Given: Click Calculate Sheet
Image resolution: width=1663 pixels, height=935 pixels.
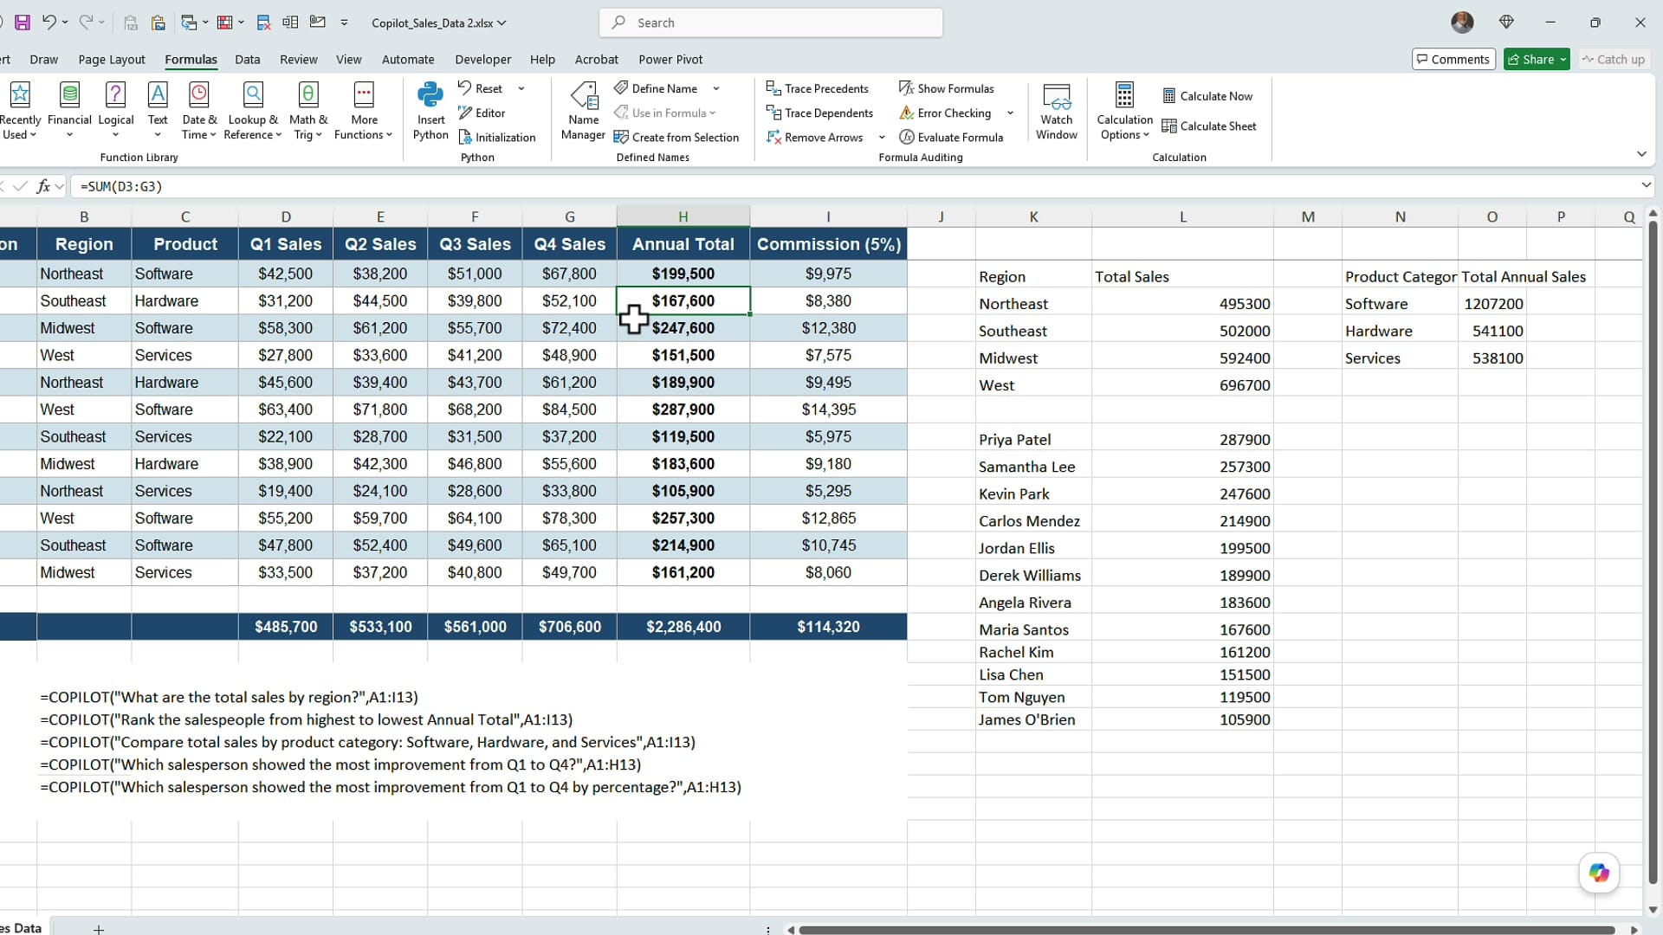Looking at the screenshot, I should pos(1209,126).
